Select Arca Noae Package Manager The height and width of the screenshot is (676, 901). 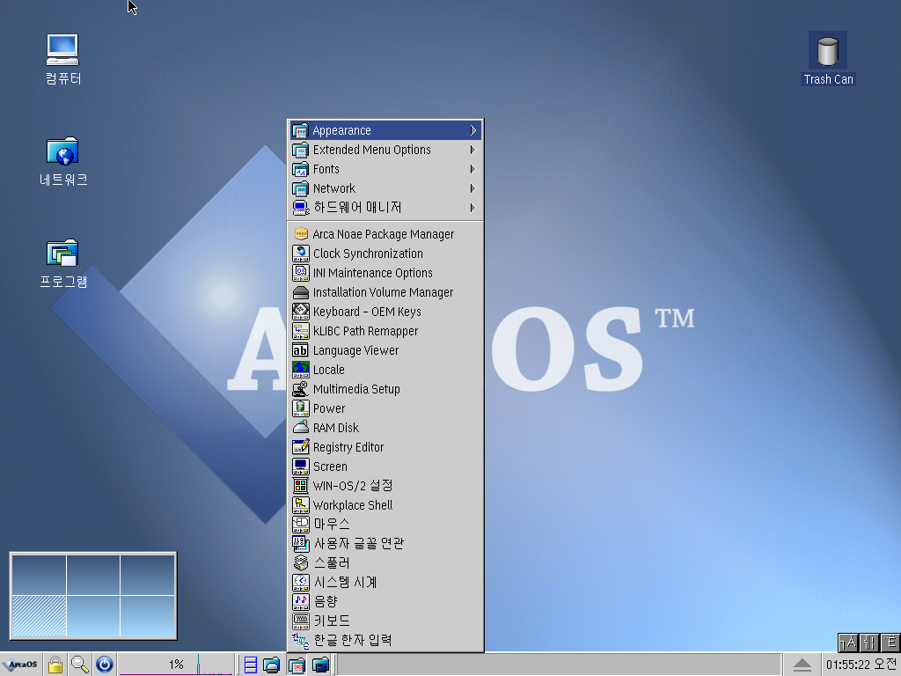(x=383, y=234)
